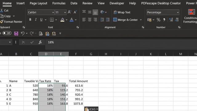The image size is (197, 111).
Task: Click the Copy icon
Action: tap(2, 16)
